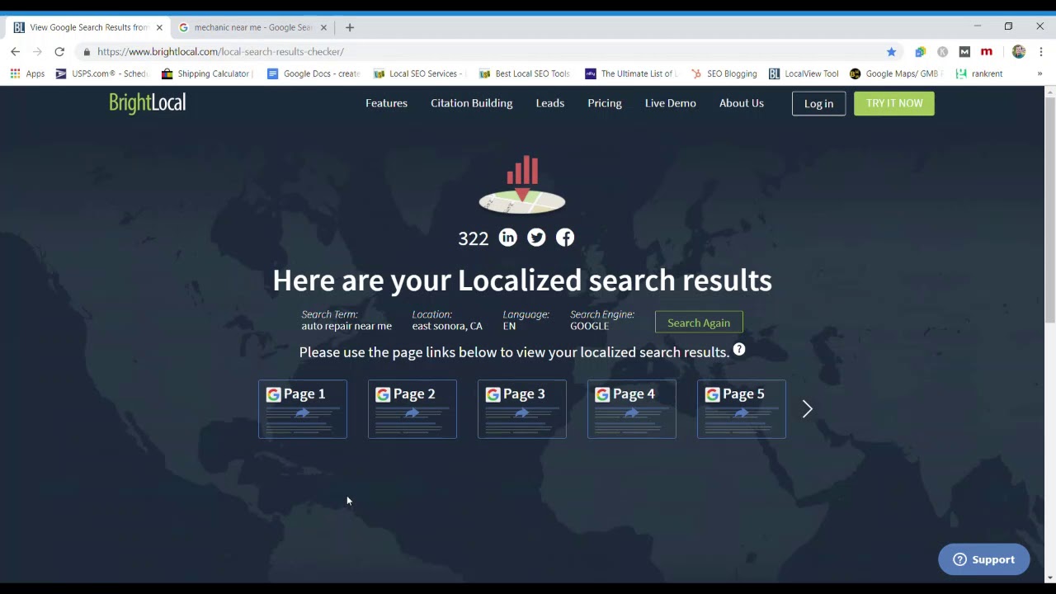1056x594 pixels.
Task: Open the Apps bookmarks shortcut
Action: click(27, 73)
